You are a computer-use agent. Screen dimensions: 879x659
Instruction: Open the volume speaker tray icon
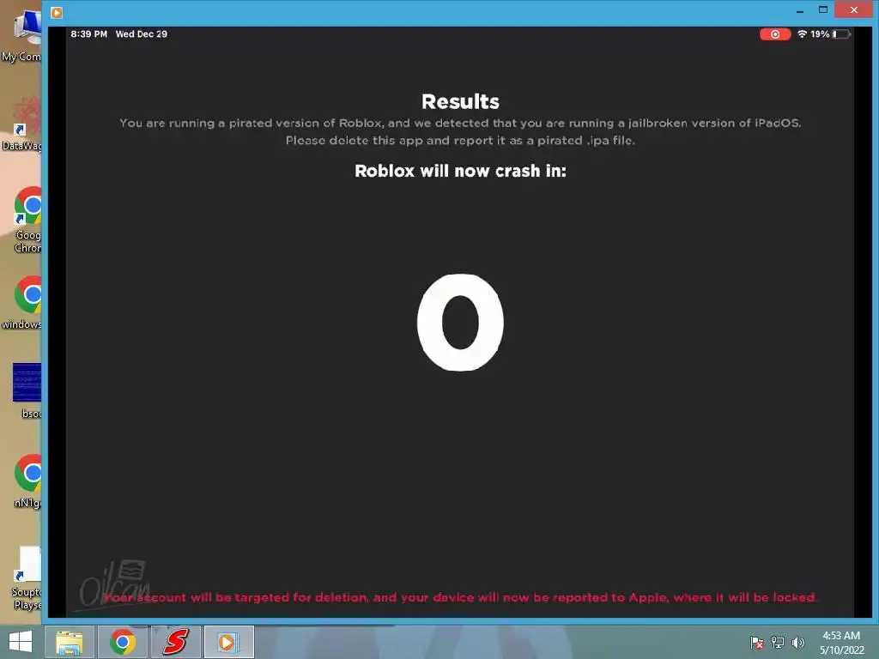pos(798,642)
